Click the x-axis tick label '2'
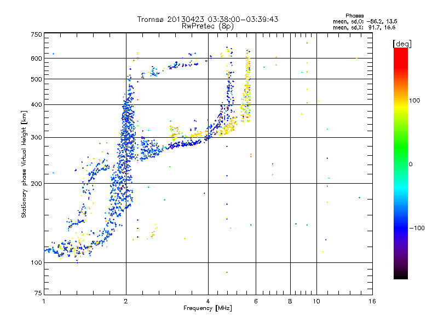This screenshot has height=328, width=438. pyautogui.click(x=126, y=301)
